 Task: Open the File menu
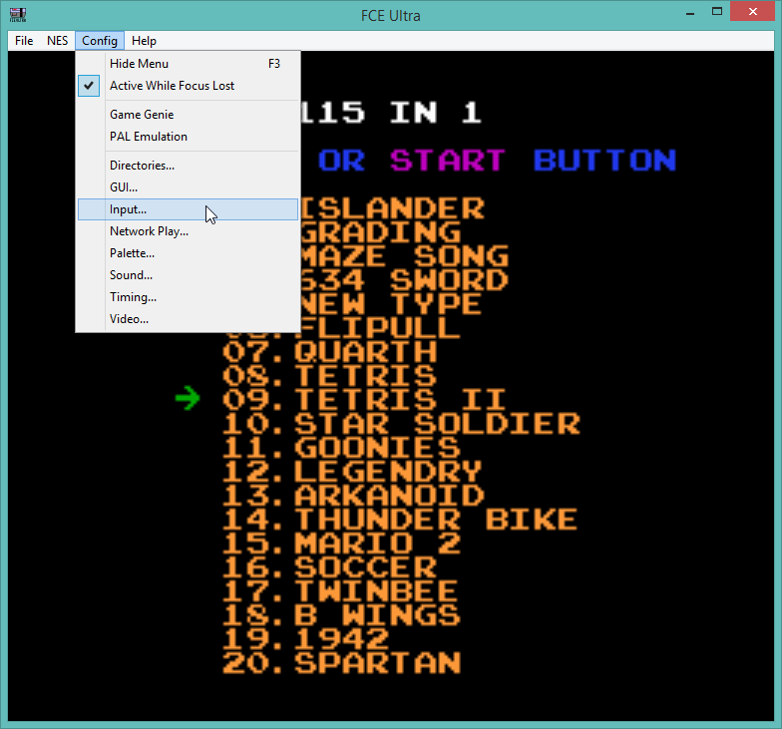(x=24, y=41)
